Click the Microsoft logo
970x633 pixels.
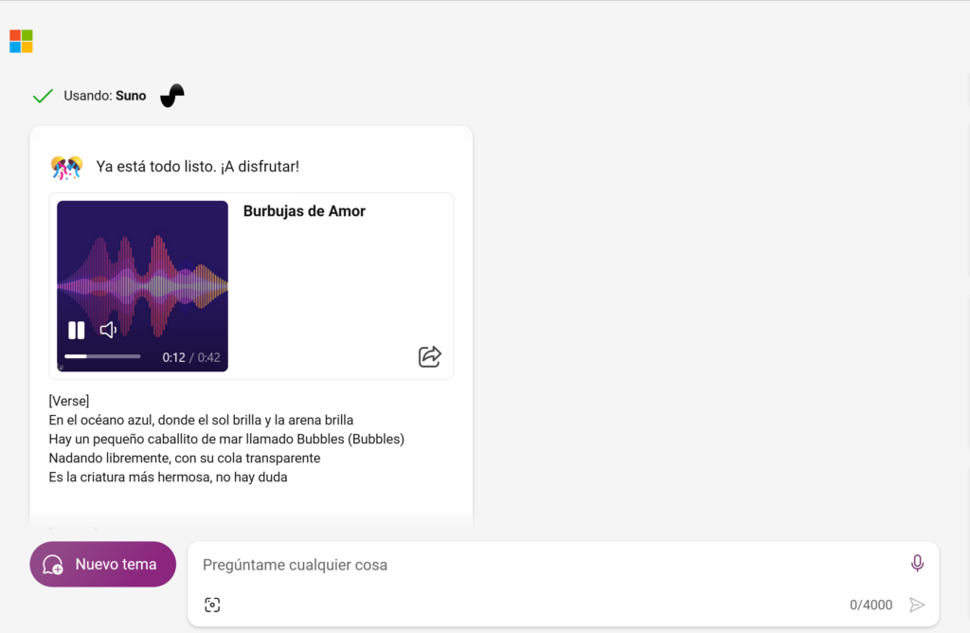point(21,42)
